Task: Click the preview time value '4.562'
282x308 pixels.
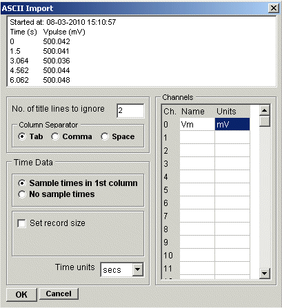Action: point(19,70)
